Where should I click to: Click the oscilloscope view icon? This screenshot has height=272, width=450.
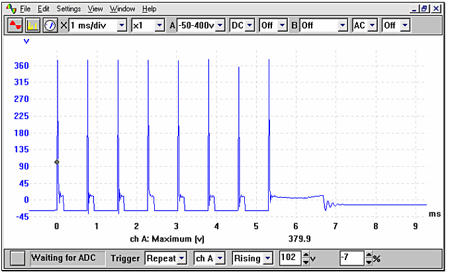pos(15,25)
